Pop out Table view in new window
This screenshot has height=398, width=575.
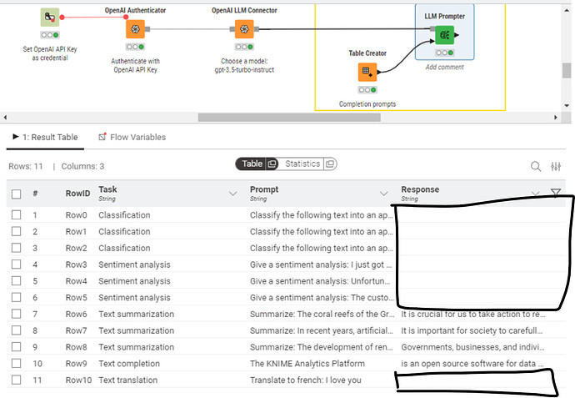pos(272,164)
